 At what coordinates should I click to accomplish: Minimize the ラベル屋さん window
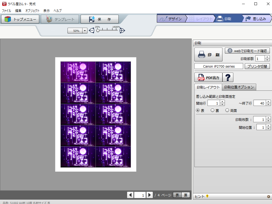243,4
